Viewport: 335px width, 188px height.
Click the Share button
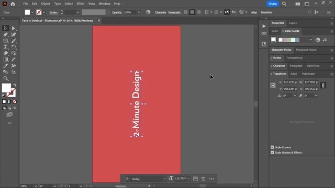point(273,4)
